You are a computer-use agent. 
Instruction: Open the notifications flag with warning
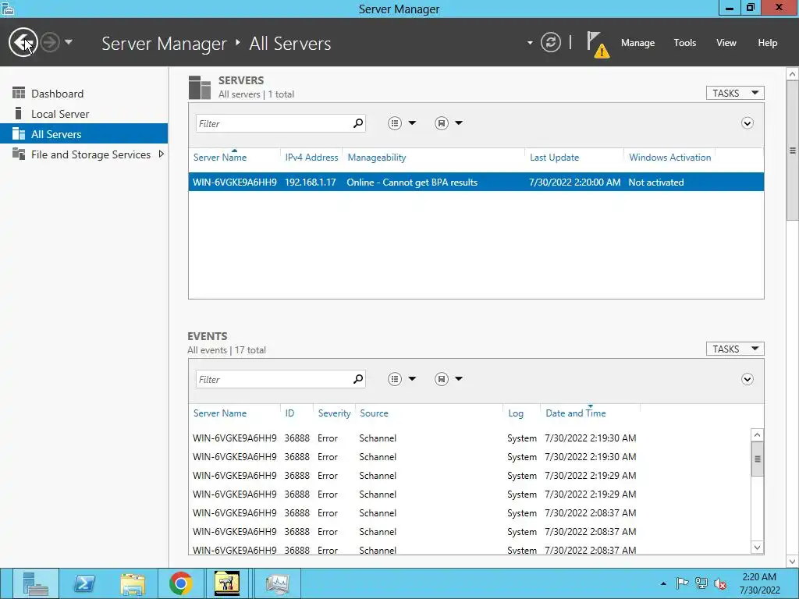[598, 44]
